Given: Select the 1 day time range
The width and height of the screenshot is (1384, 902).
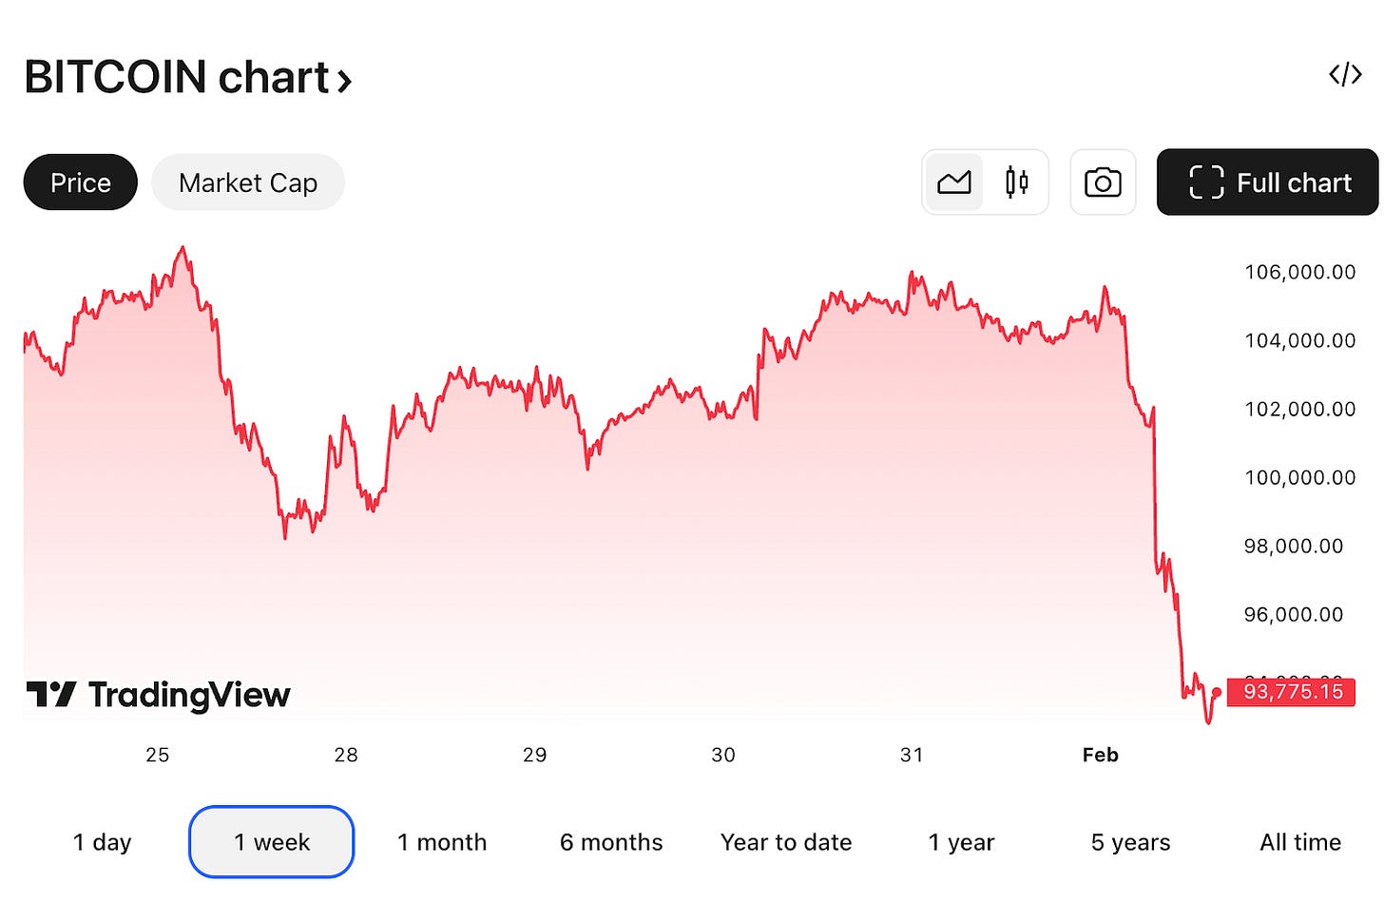Looking at the screenshot, I should (x=101, y=841).
